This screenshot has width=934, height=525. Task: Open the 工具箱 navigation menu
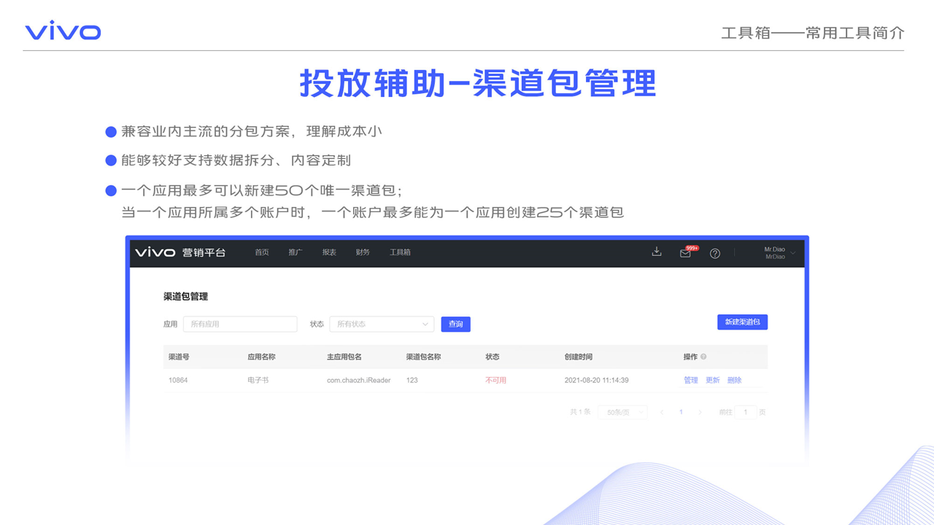click(x=400, y=252)
